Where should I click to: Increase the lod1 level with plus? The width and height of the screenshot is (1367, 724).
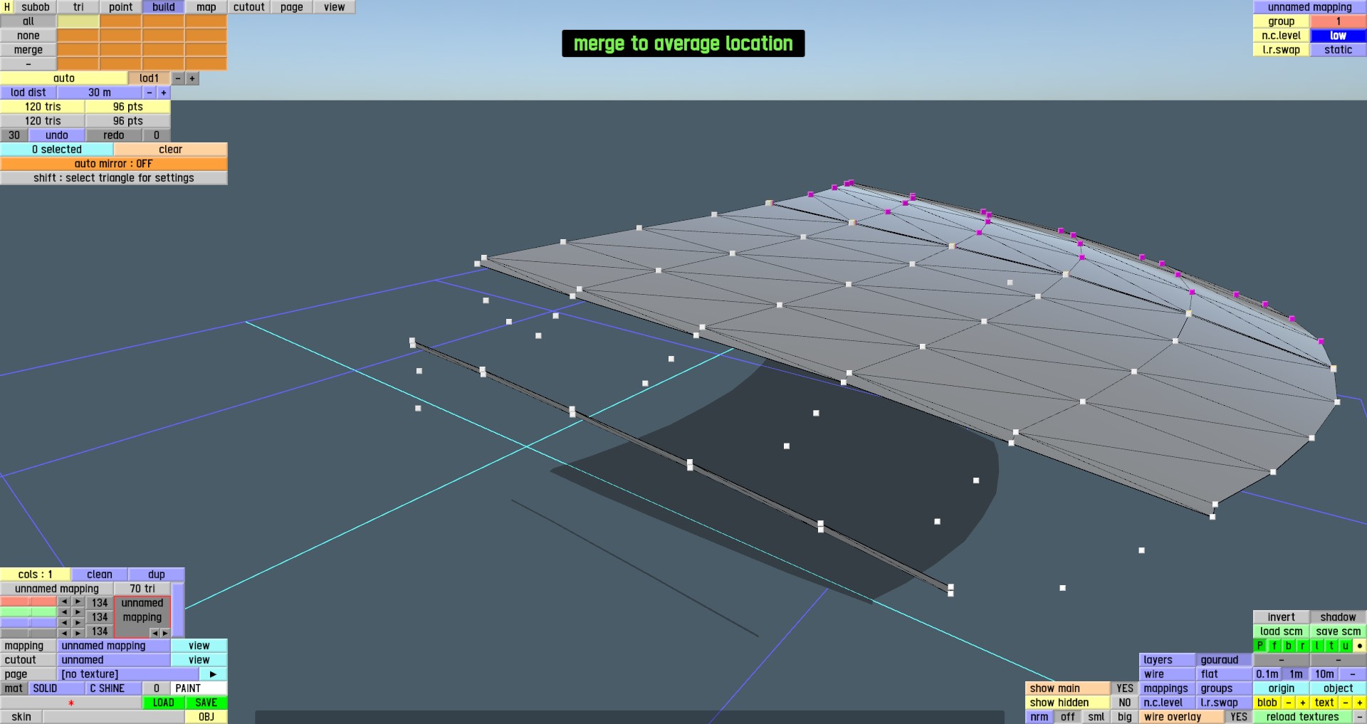coord(192,78)
